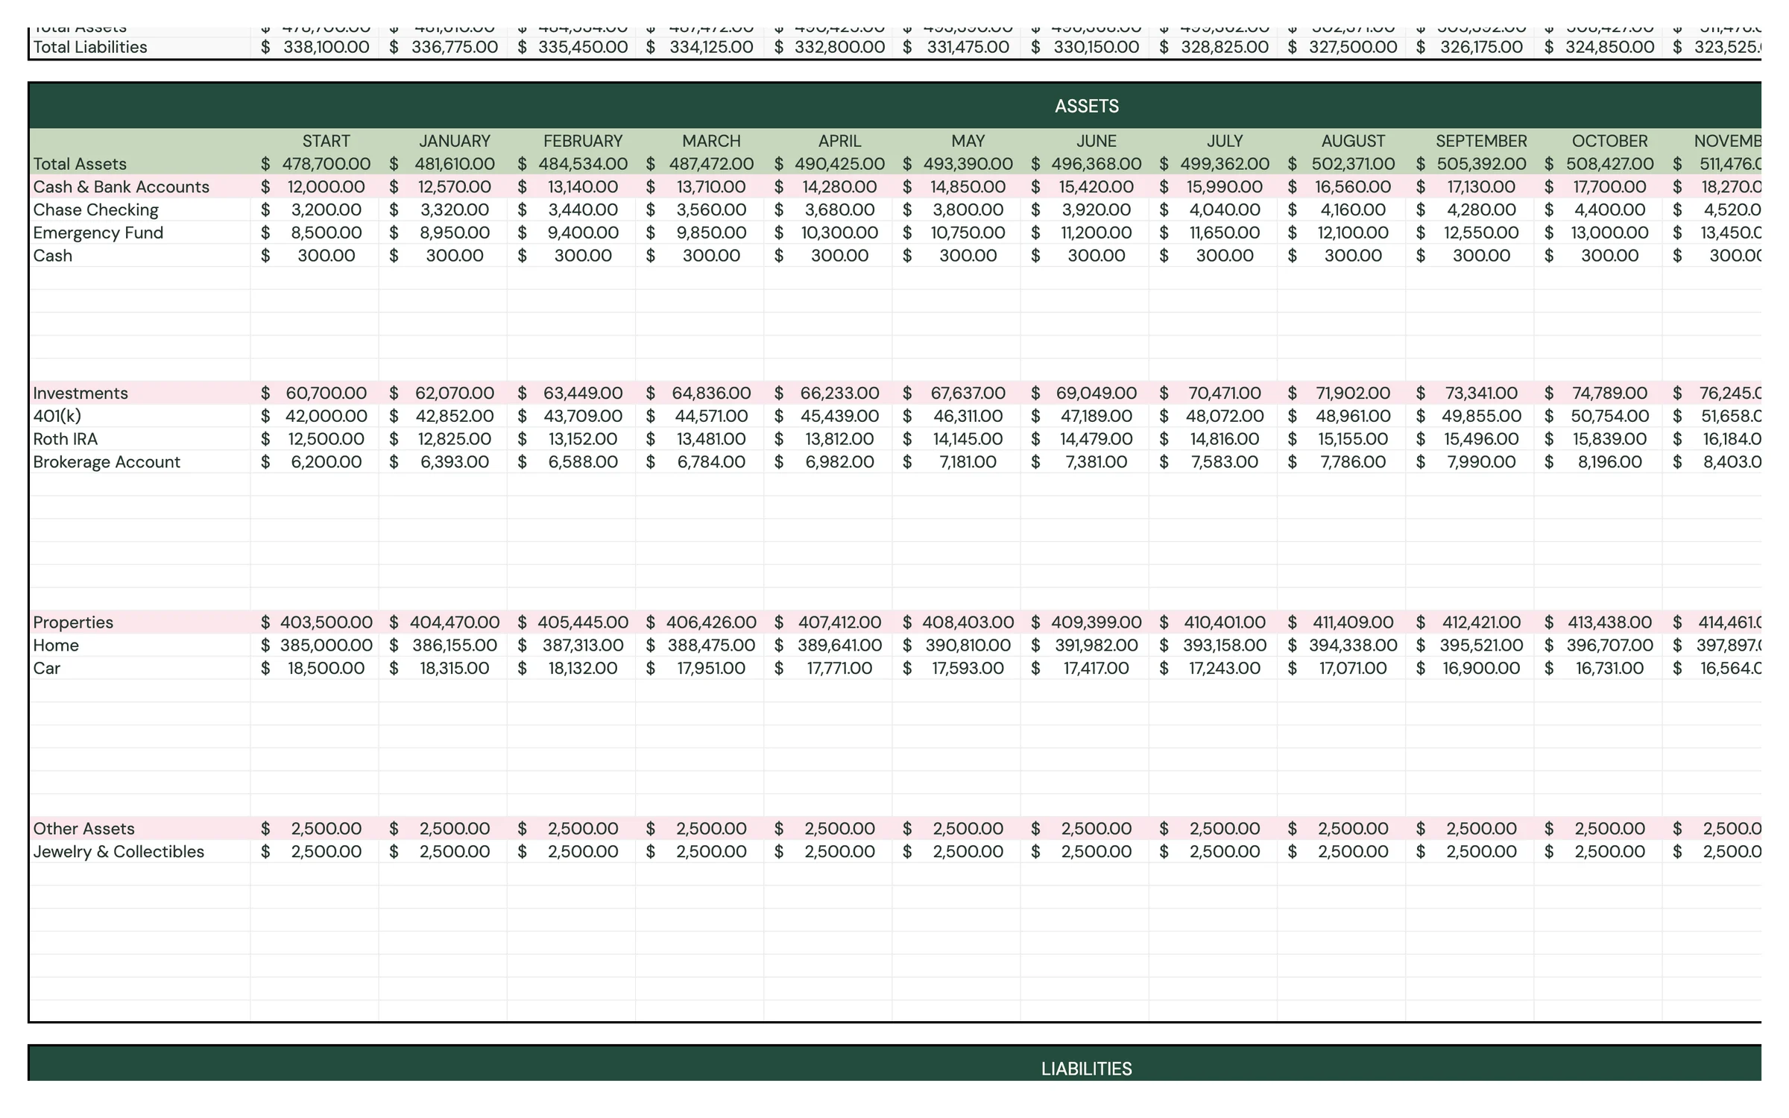The image size is (1789, 1118).
Task: Click Brokerage Account October value 8,196.00
Action: 1609,462
